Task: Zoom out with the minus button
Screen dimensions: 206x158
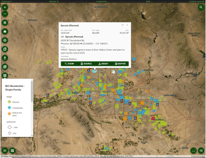Action: point(5,14)
